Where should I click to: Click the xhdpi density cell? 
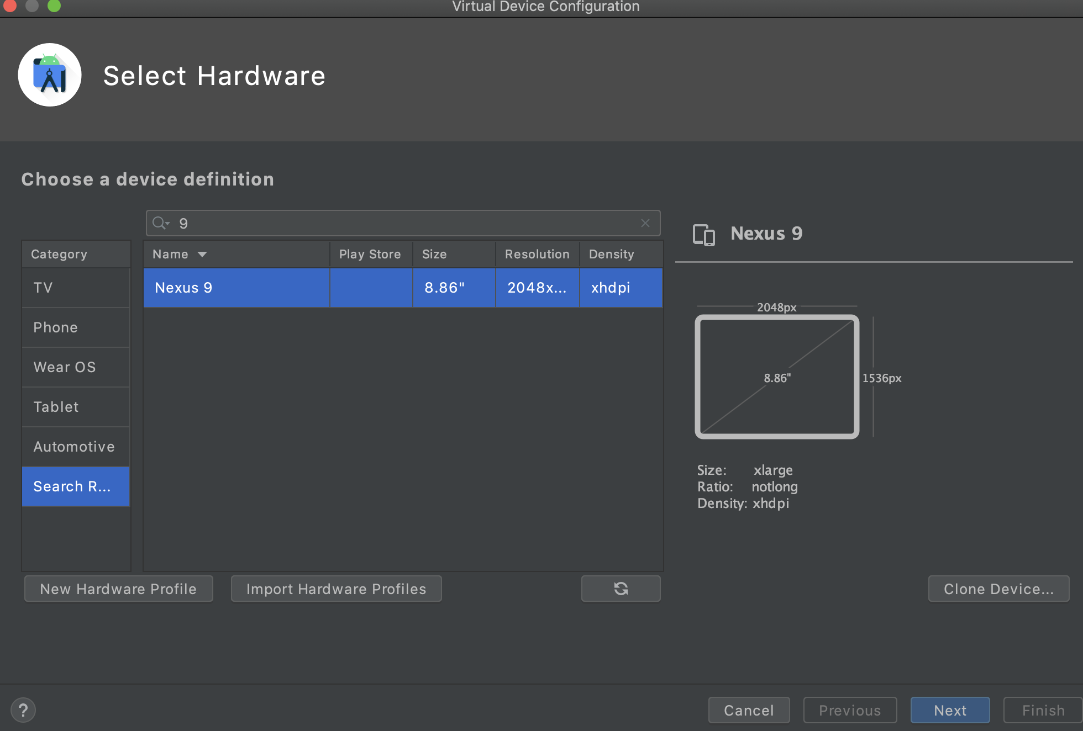pos(621,288)
